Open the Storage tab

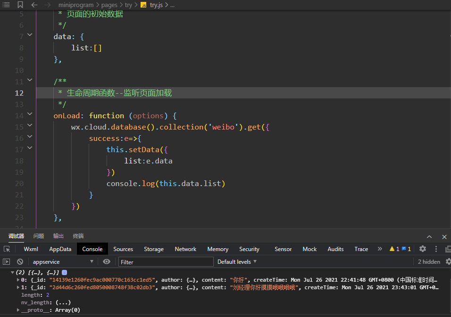coord(154,249)
